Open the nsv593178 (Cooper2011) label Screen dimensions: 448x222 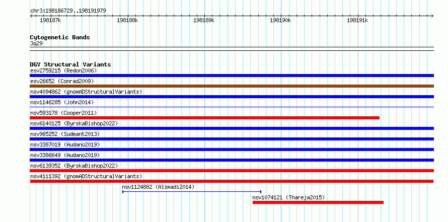(x=63, y=113)
